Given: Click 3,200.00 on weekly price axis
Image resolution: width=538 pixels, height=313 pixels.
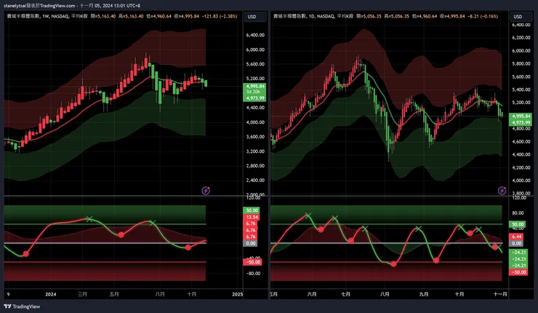Looking at the screenshot, I should point(255,151).
